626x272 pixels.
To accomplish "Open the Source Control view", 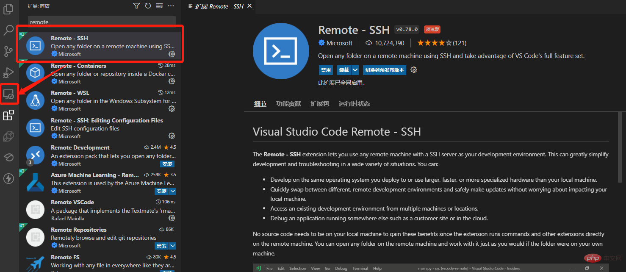I will pos(8,51).
